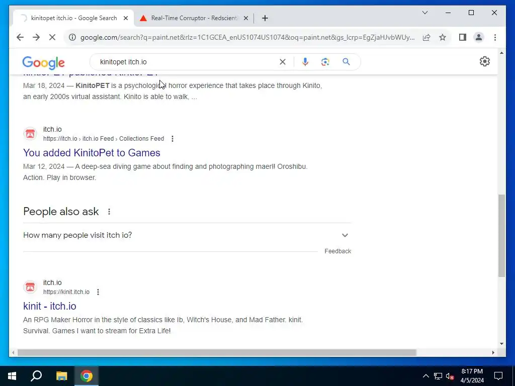The image size is (515, 386).
Task: Show hidden system tray icons
Action: tap(425, 376)
